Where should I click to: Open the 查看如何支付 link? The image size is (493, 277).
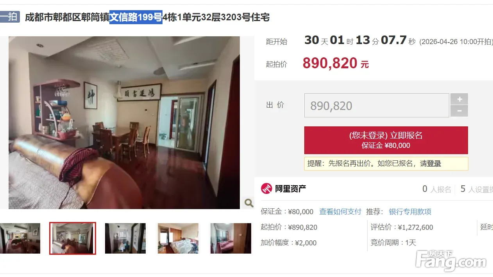(340, 212)
